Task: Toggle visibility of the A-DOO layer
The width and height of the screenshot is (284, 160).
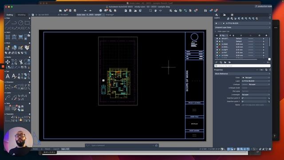Action: tap(217, 47)
